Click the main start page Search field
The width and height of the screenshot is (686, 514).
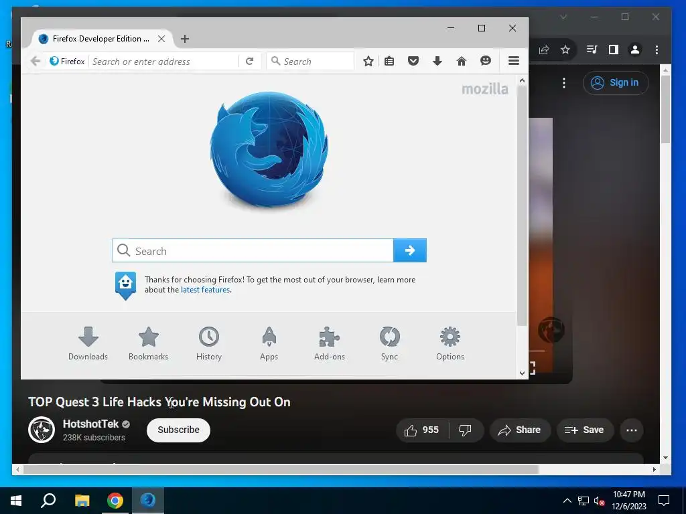253,250
